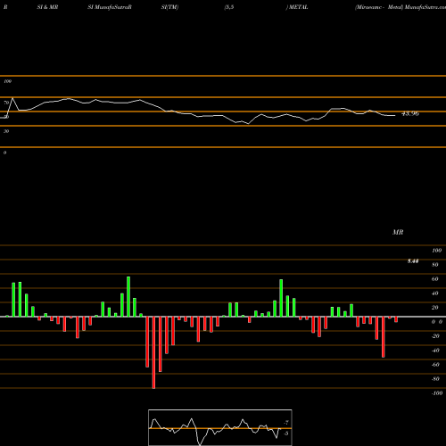
Task: Click the MR label above the histogram
Action: click(398, 232)
